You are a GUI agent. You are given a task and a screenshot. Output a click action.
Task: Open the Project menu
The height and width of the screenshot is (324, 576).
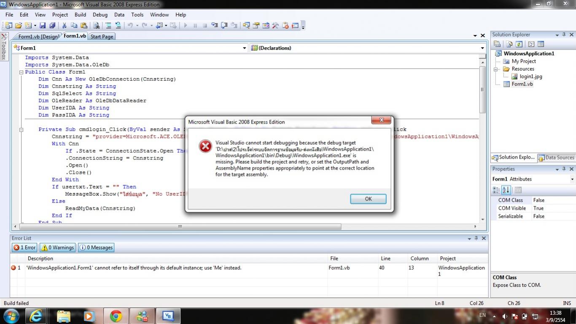60,14
